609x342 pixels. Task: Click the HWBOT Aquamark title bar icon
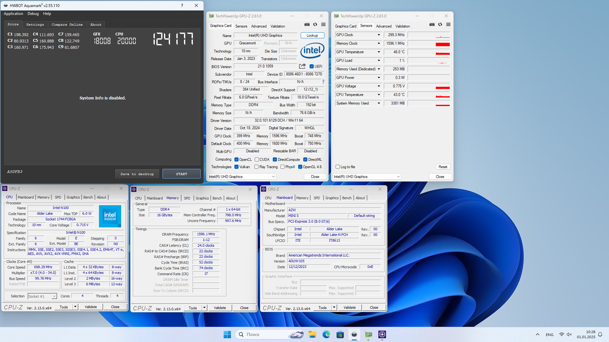tap(6, 5)
